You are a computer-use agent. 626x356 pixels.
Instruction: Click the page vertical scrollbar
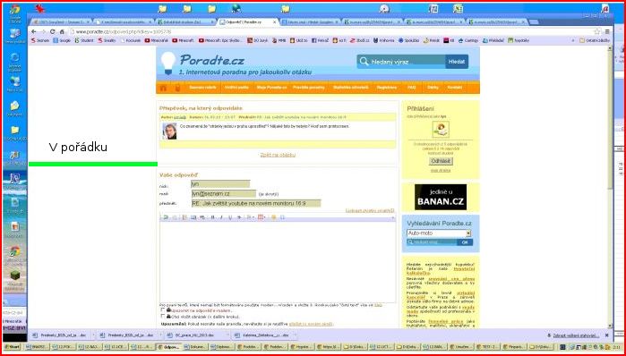point(609,187)
